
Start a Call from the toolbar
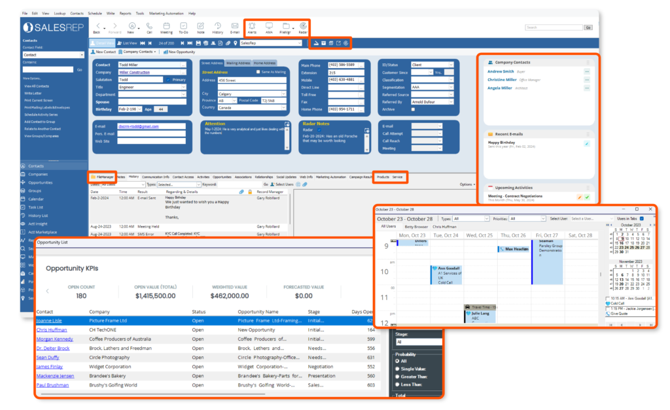pos(149,28)
